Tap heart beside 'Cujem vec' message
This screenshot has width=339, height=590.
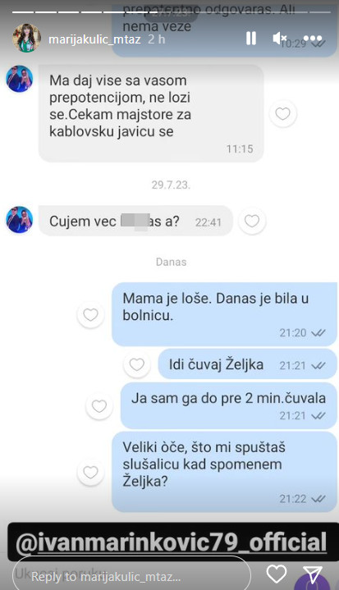click(x=252, y=221)
